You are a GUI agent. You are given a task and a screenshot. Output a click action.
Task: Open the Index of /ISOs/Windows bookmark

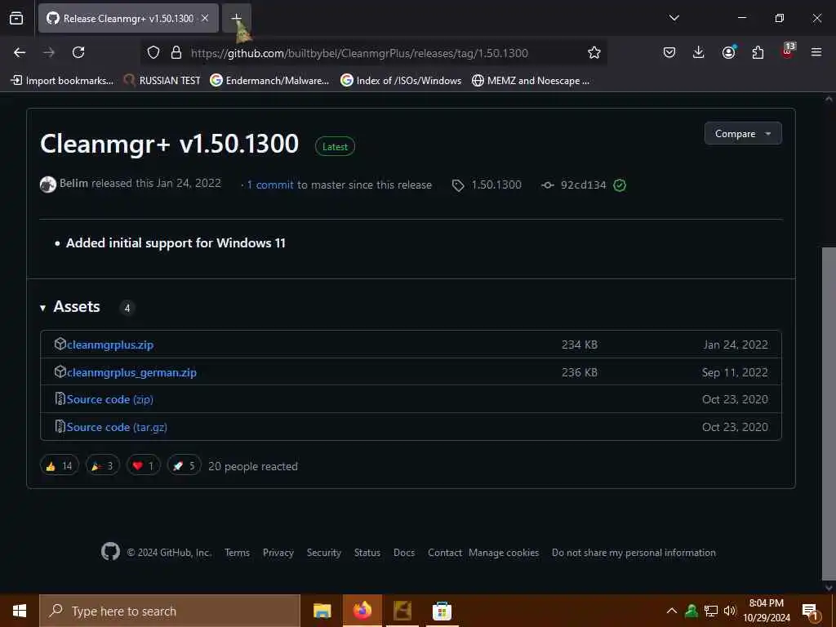[x=402, y=81]
